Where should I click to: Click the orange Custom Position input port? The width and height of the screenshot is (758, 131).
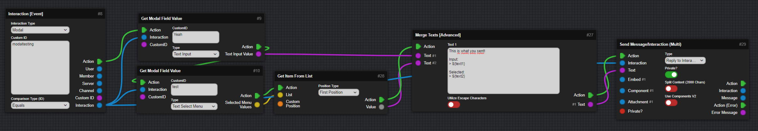tap(280, 104)
